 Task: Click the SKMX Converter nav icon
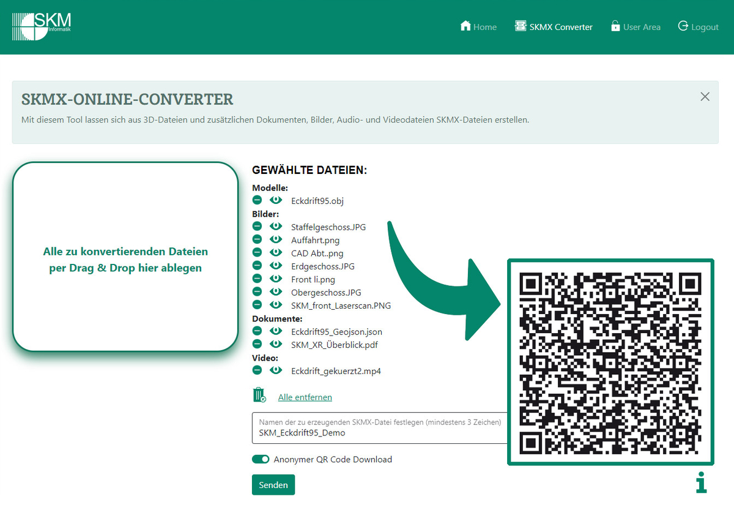point(521,26)
